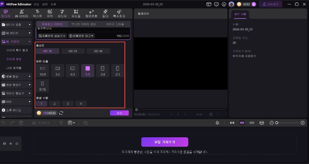Click the marker shield icon in timeline toolbar

point(61,123)
